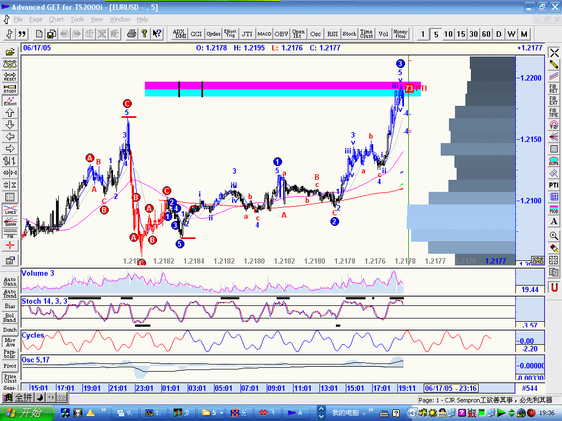The height and width of the screenshot is (421, 562).
Task: Switch to the 15-minute timeframe
Action: (461, 34)
